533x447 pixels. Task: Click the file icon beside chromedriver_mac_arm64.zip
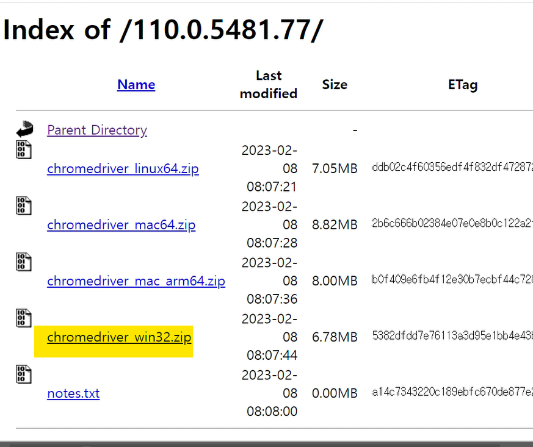coord(24,262)
